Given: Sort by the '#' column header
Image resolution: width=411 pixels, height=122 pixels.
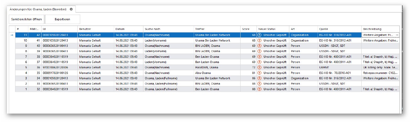Looking at the screenshot, I should pyautogui.click(x=22, y=29).
